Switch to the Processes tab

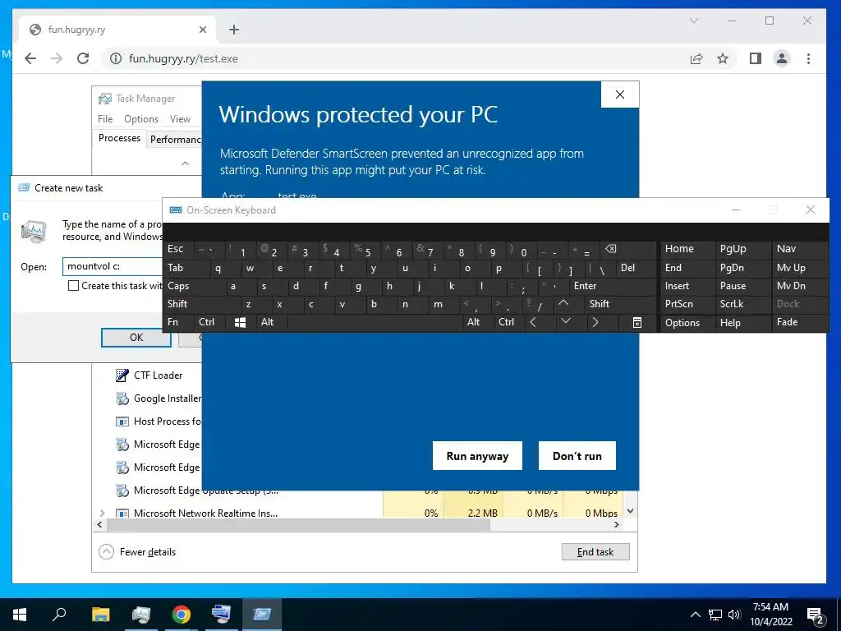coord(119,138)
